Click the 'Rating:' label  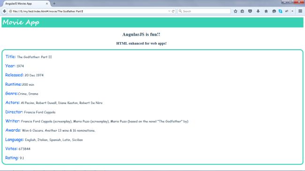click(x=12, y=157)
